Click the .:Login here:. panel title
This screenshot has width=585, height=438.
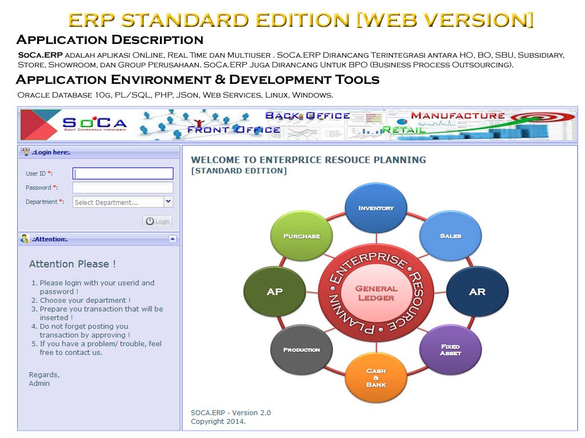point(51,152)
